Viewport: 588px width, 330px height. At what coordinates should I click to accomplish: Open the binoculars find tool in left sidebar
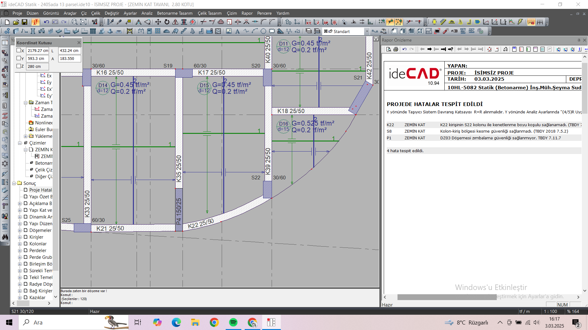tap(5, 237)
